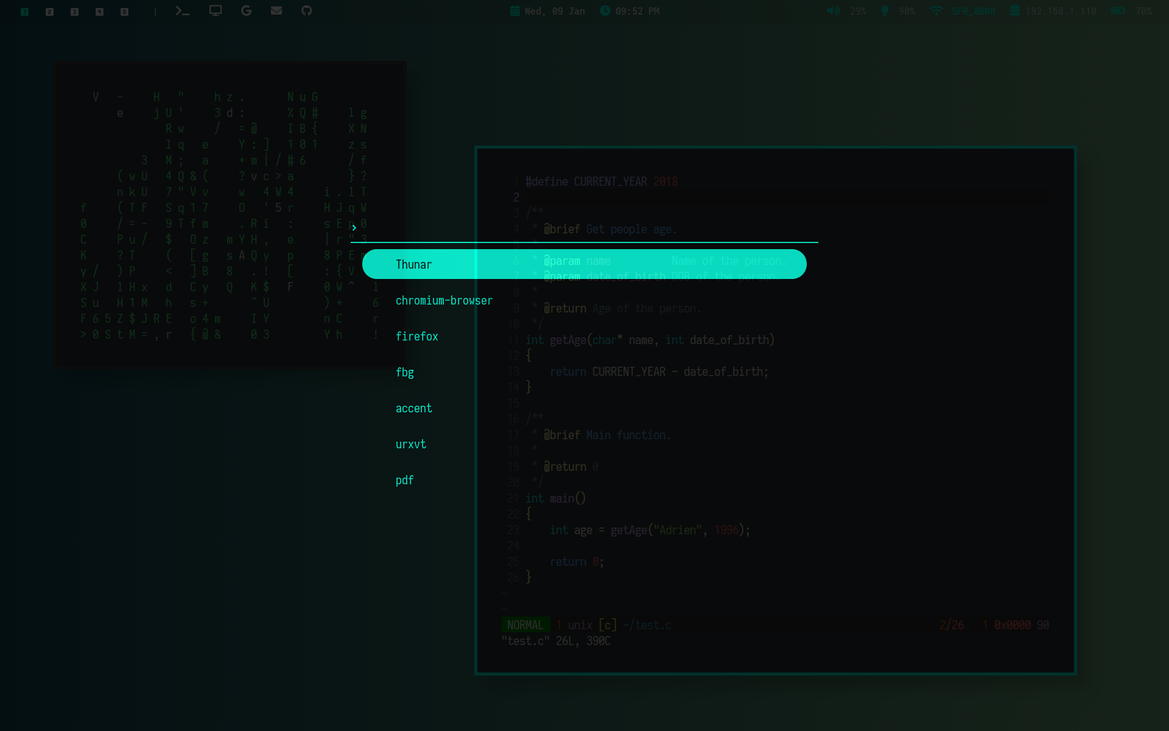Select Thunar in the launcher list

(x=414, y=264)
